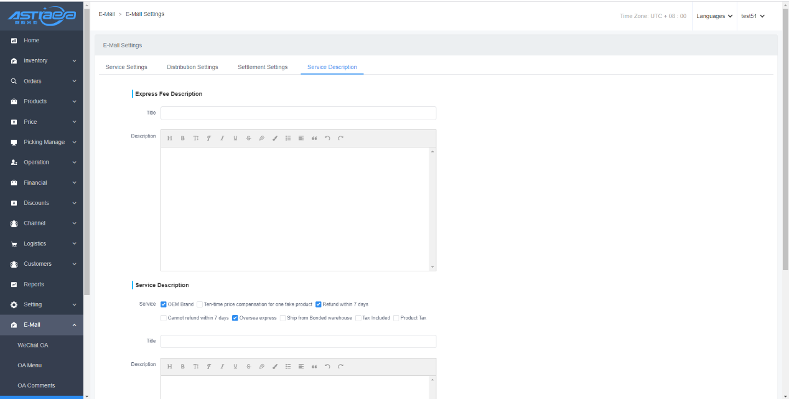The image size is (789, 399).
Task: Uncheck the OEM Brand checkbox
Action: click(x=164, y=304)
